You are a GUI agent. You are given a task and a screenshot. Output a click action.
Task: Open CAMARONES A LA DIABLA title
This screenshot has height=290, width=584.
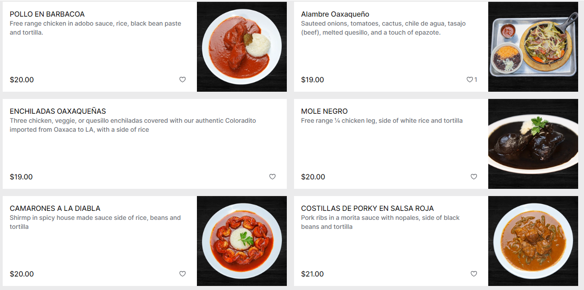click(55, 209)
